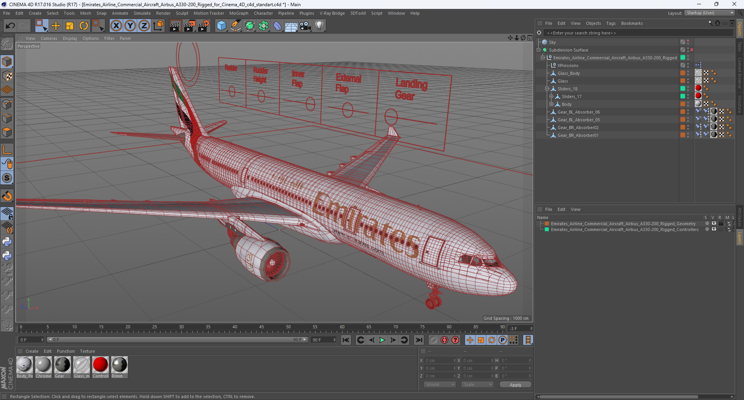Collapse the Emirates Airline rigged null

point(543,58)
